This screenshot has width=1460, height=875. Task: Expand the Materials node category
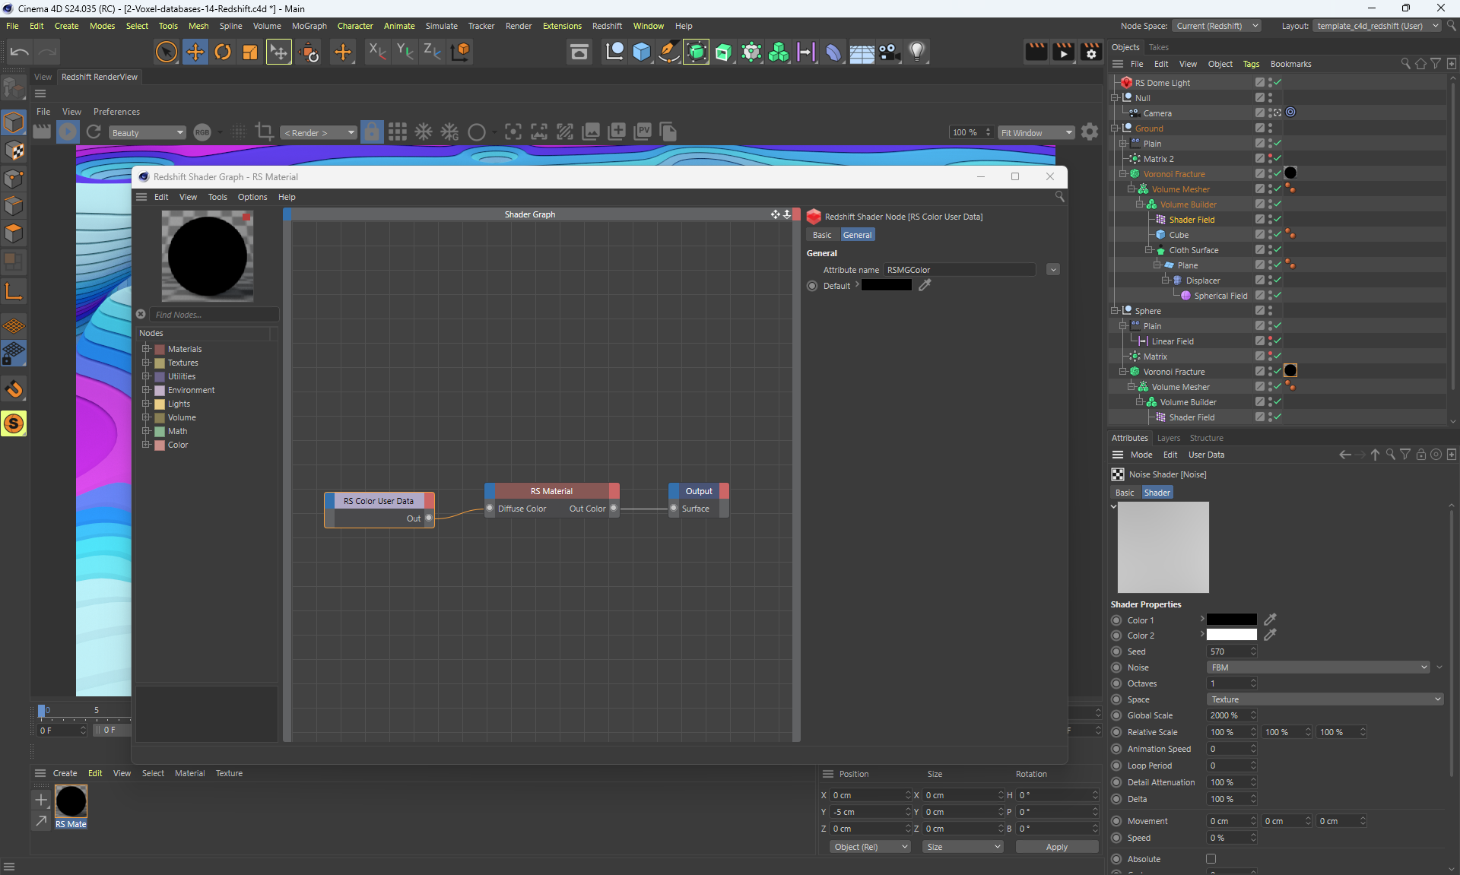click(x=146, y=349)
